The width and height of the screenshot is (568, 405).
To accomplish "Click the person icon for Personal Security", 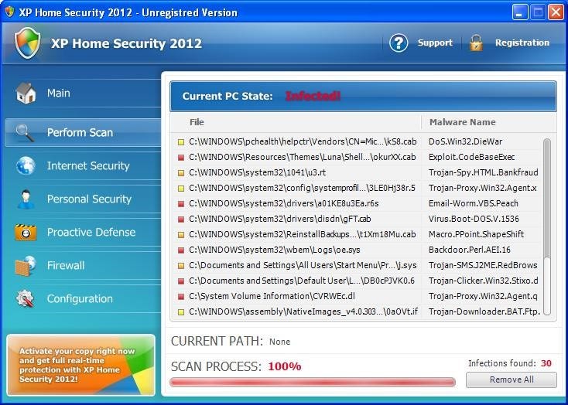I will coord(26,199).
